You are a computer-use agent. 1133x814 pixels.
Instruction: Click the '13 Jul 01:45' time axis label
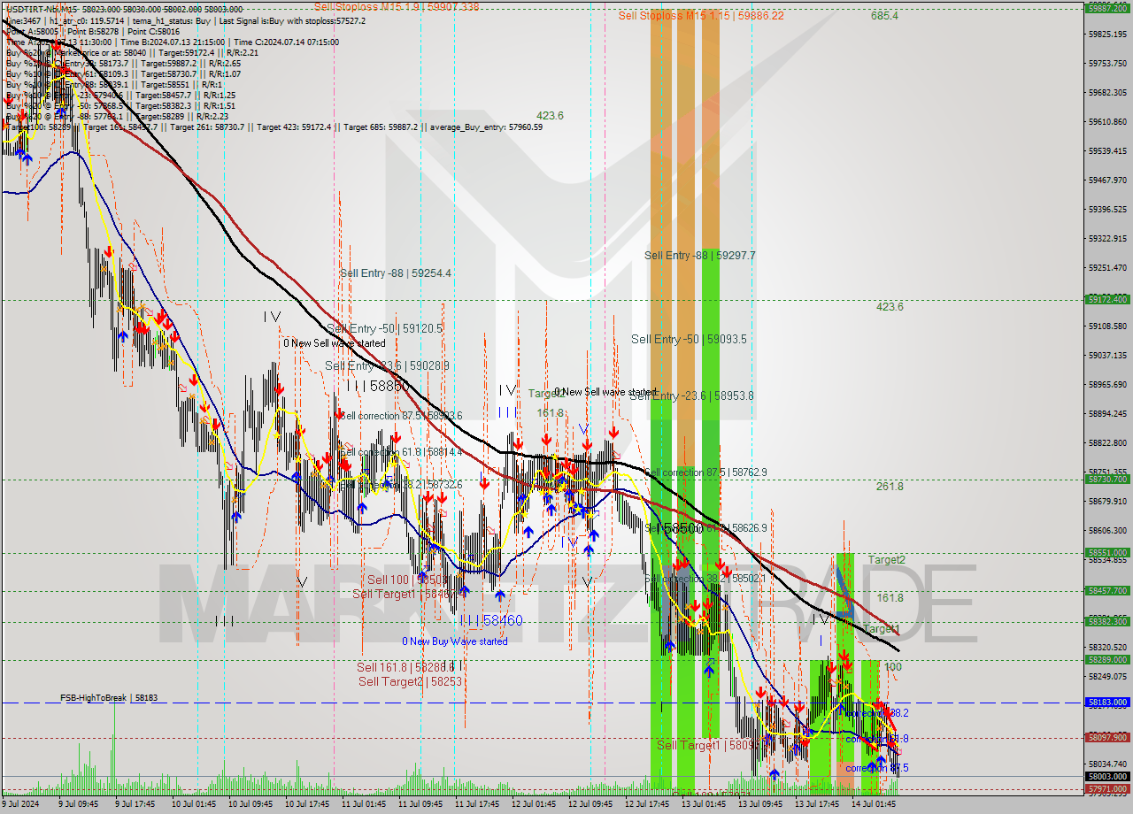pos(704,804)
